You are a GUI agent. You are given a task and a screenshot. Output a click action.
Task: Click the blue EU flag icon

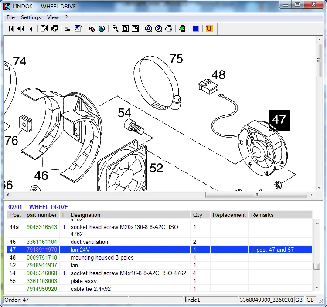pos(196,29)
